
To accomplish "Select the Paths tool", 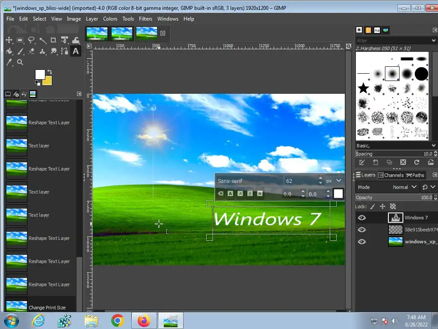I will point(65,51).
